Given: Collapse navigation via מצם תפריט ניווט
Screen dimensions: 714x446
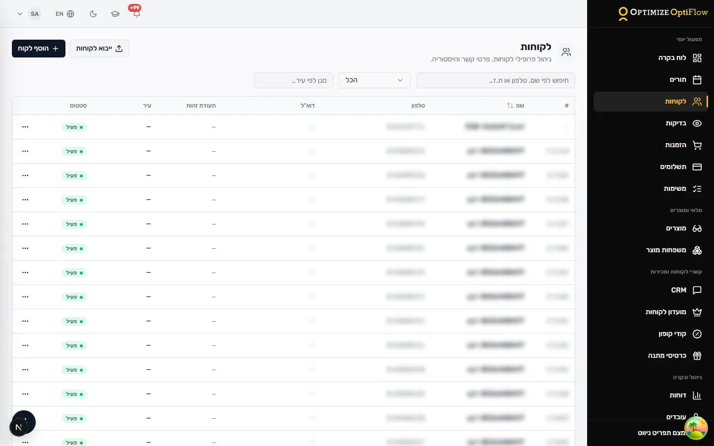Looking at the screenshot, I should pos(661,433).
